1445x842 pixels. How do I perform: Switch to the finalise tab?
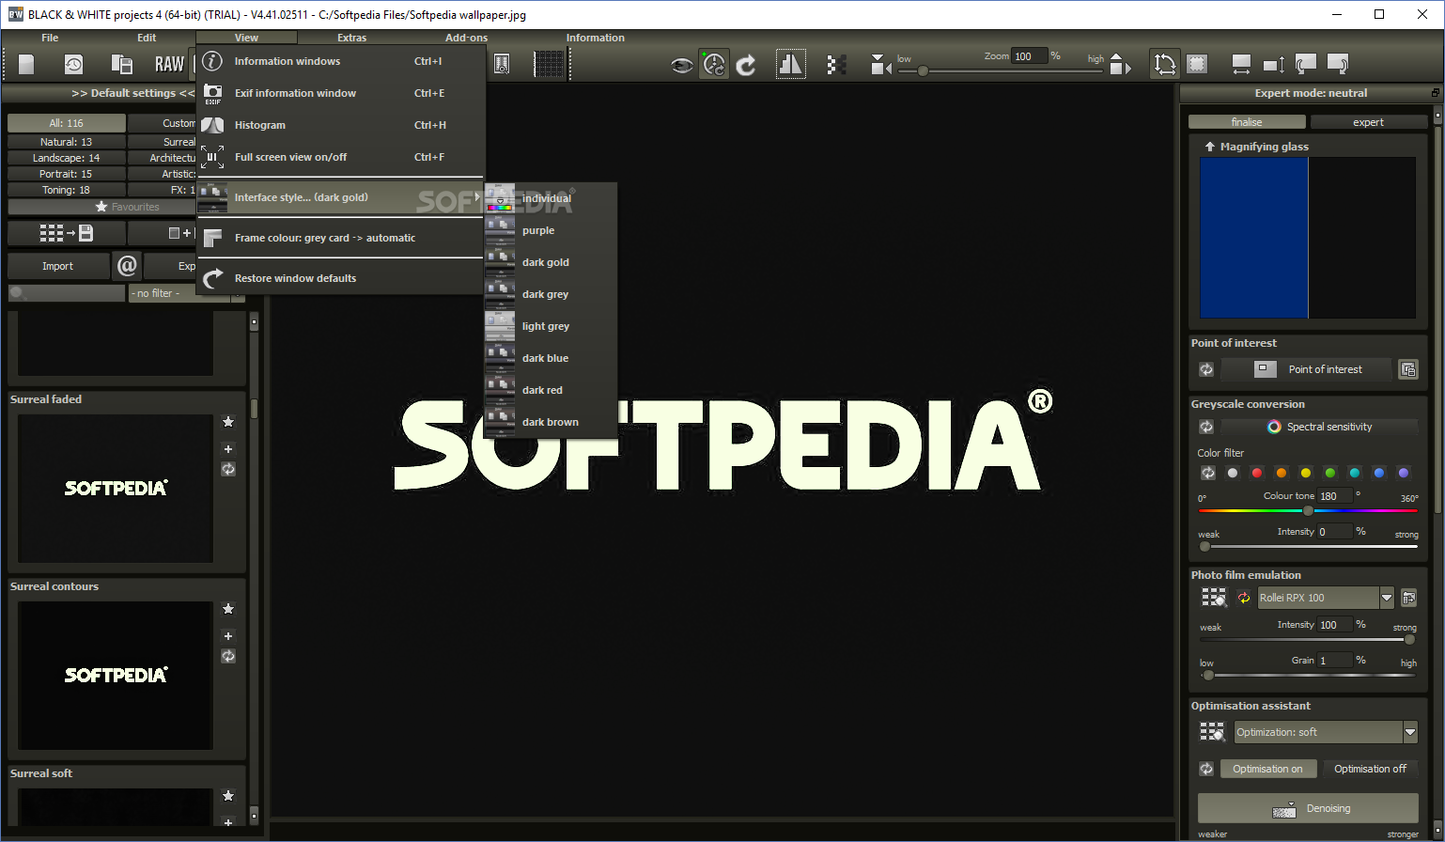pos(1247,122)
